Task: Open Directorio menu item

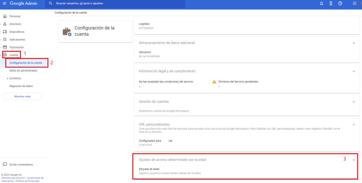Action: (x=15, y=24)
